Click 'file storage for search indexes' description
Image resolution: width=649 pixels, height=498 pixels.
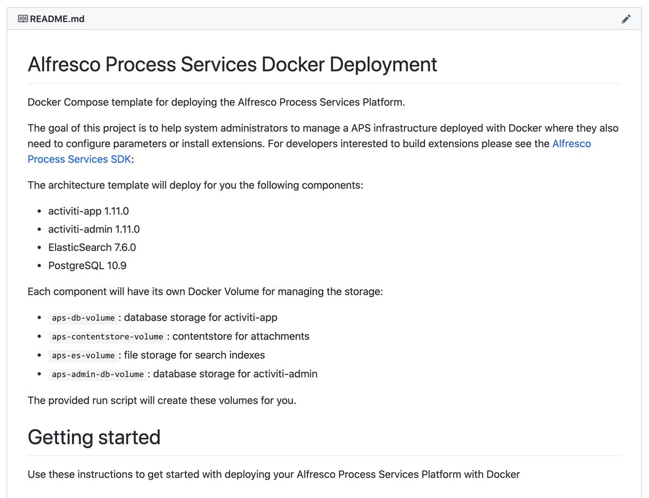tap(194, 355)
